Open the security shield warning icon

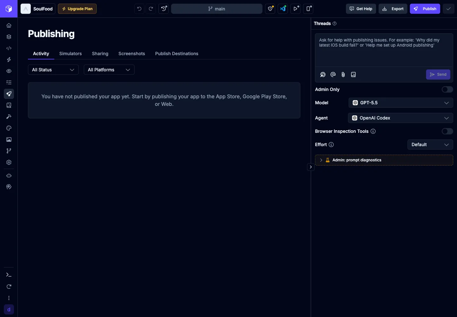270,9
